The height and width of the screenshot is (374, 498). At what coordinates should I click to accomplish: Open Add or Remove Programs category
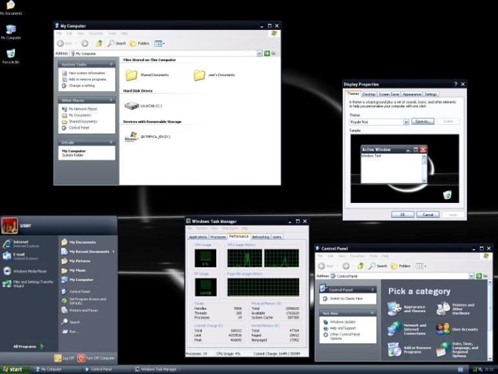(x=410, y=349)
